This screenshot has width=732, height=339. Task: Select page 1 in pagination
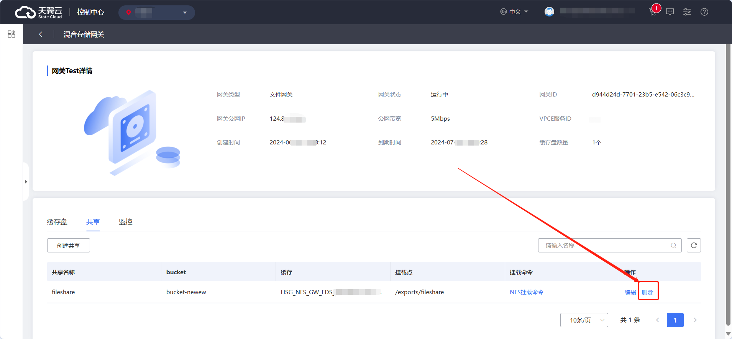tap(675, 320)
